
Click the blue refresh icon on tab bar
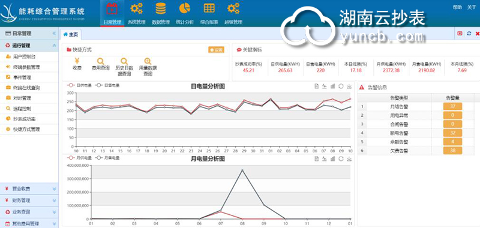click(469, 34)
